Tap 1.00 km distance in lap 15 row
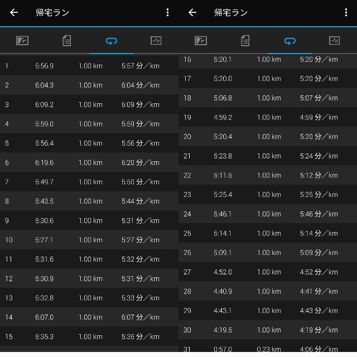The width and height of the screenshot is (357, 357). point(90,336)
